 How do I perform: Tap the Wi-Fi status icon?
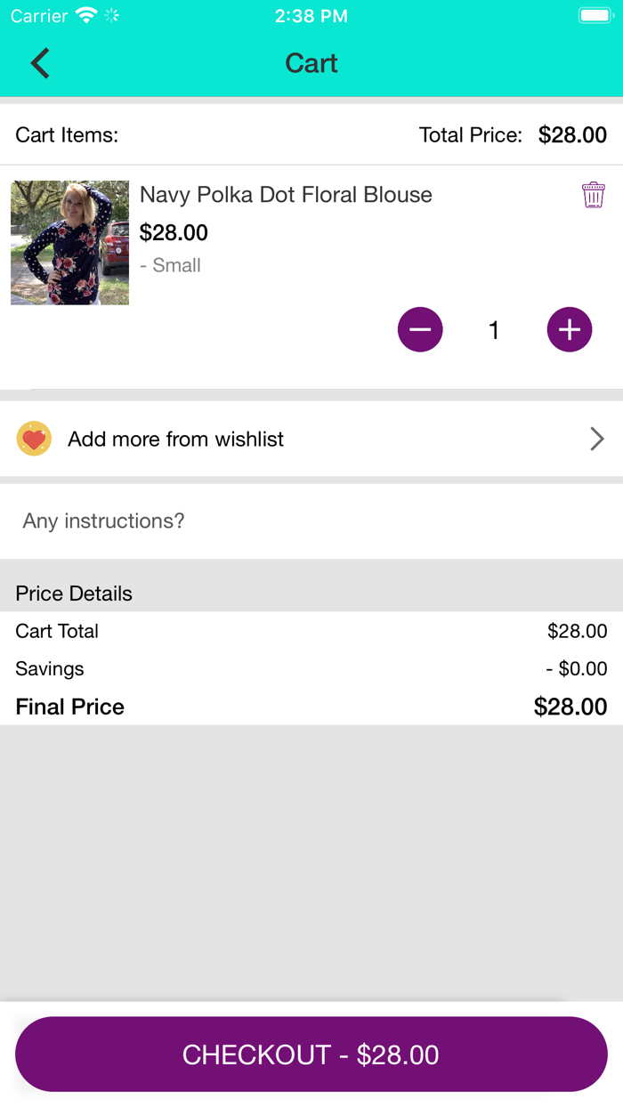86,15
